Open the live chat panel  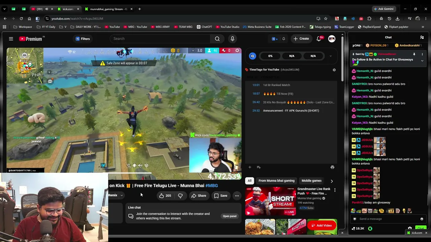pos(230,216)
